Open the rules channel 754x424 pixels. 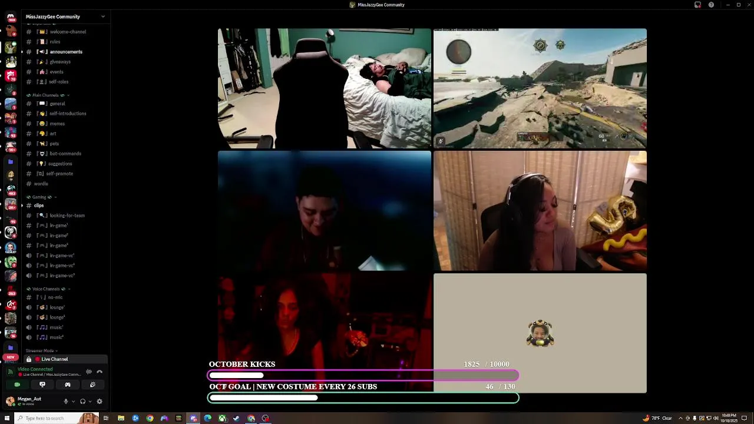point(65,42)
